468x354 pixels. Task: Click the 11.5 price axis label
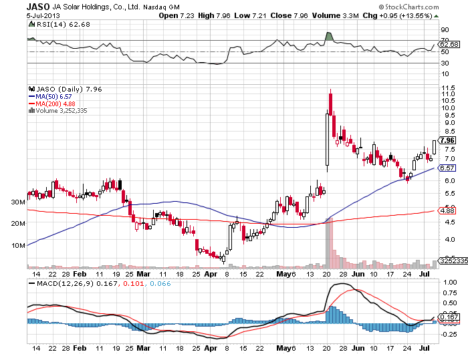click(448, 88)
